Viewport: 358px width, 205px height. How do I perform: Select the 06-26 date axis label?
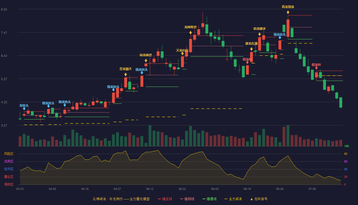point(280,189)
